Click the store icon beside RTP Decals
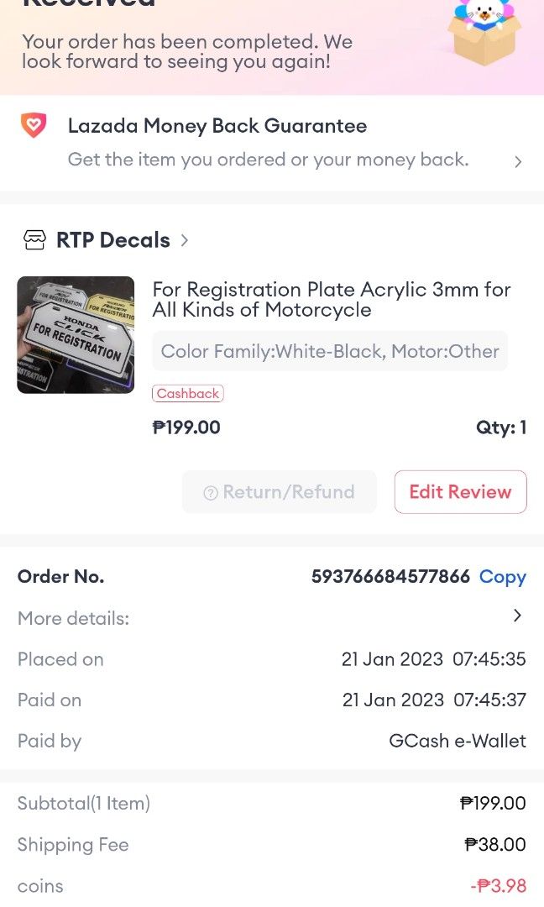Image resolution: width=544 pixels, height=907 pixels. coord(34,239)
